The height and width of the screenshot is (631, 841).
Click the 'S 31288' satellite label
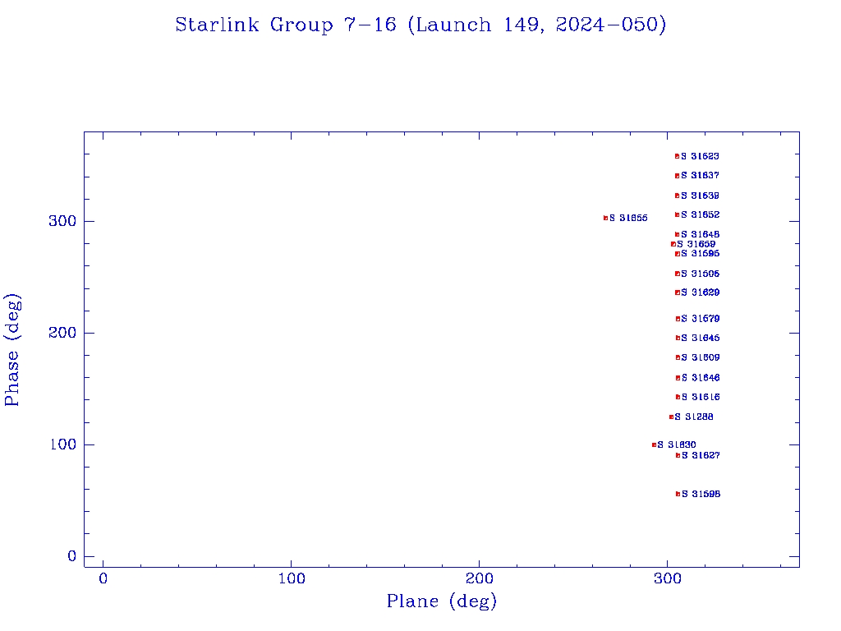click(x=694, y=417)
